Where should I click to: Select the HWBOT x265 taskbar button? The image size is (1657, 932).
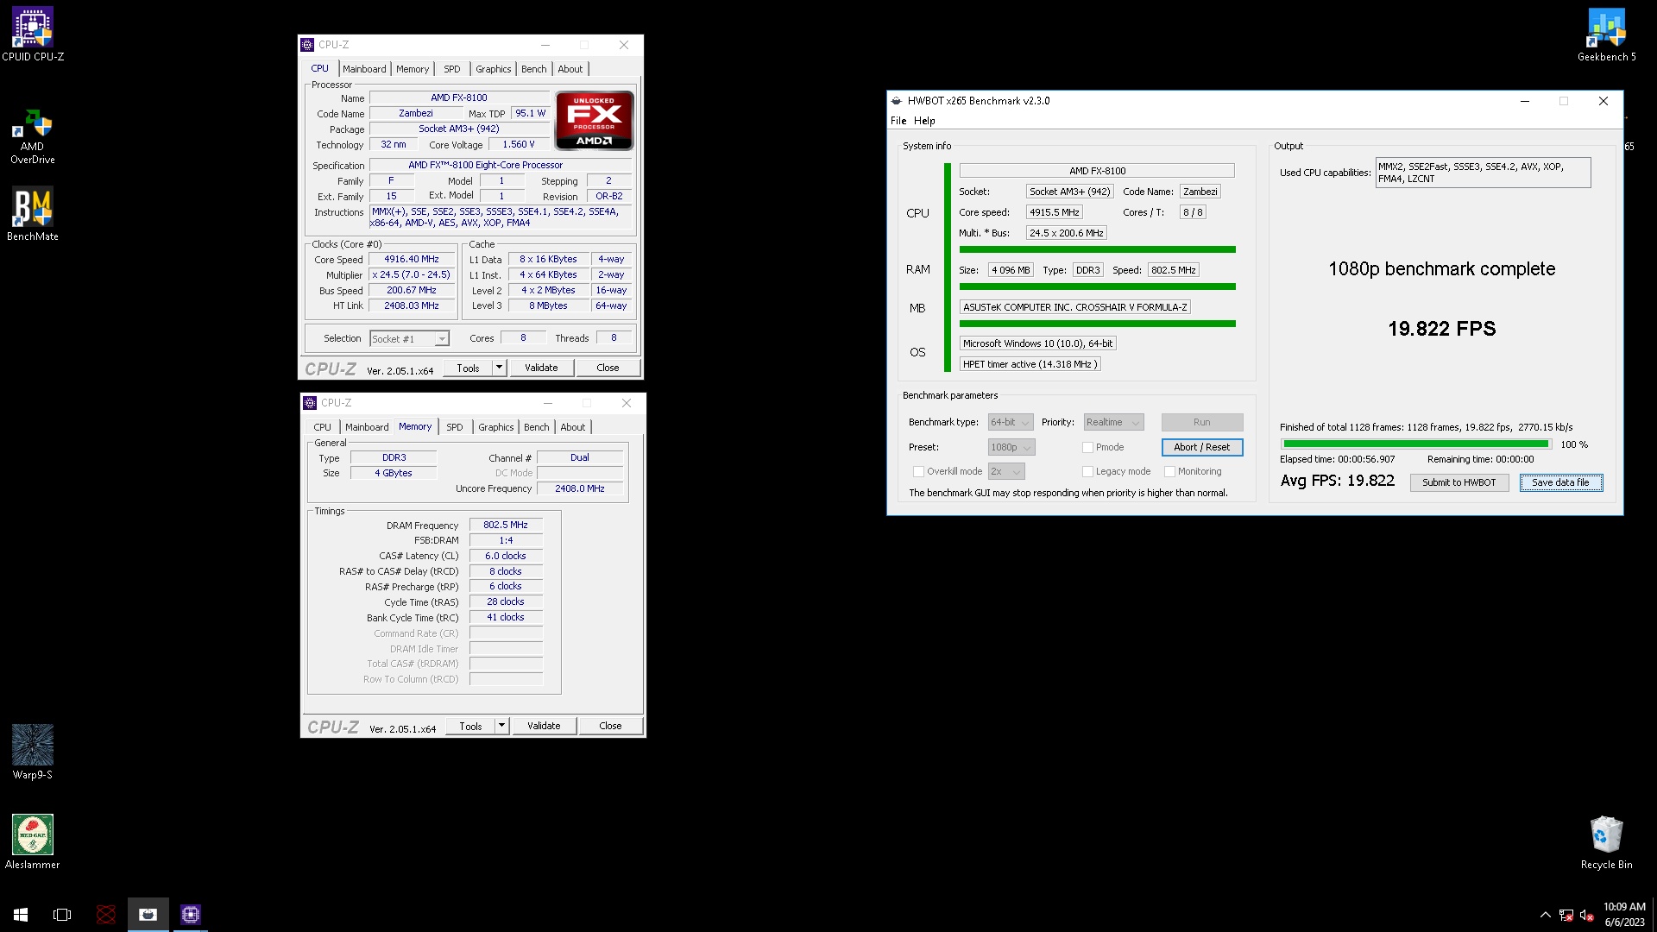click(x=148, y=915)
